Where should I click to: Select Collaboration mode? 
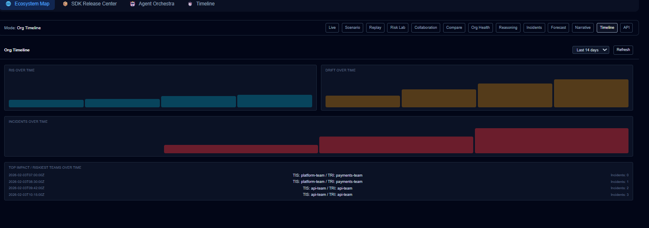[426, 28]
